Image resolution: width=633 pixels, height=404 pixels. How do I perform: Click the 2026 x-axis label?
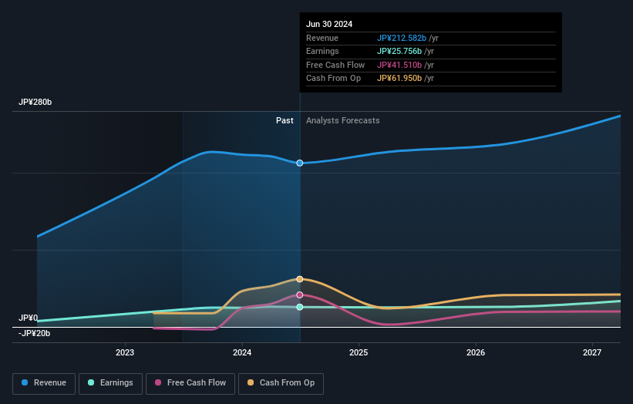coord(476,353)
